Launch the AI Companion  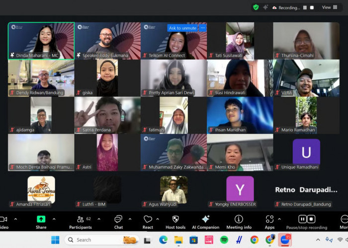click(x=205, y=219)
